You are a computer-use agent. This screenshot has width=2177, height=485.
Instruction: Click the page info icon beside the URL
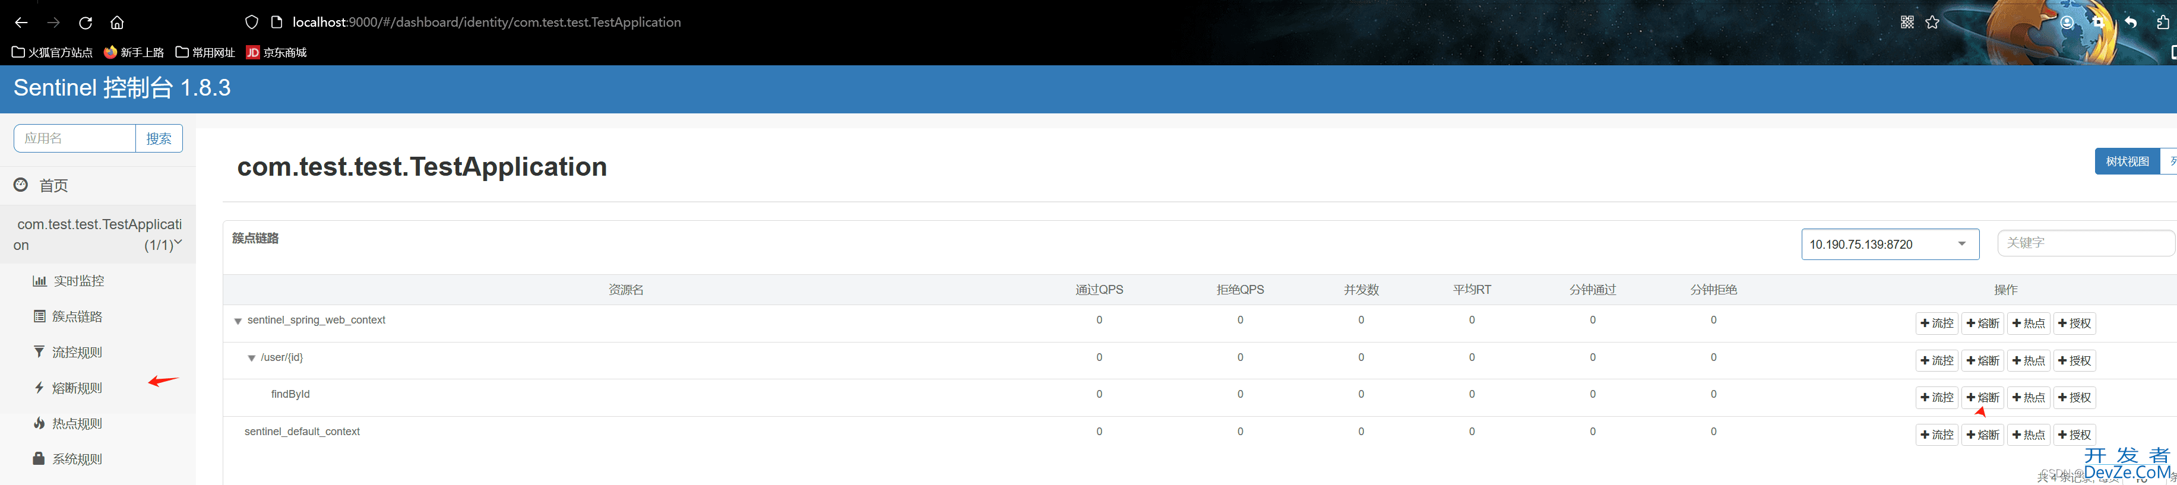click(x=276, y=23)
